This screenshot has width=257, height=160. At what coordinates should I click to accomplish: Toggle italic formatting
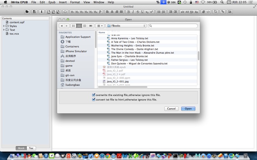click(x=133, y=12)
